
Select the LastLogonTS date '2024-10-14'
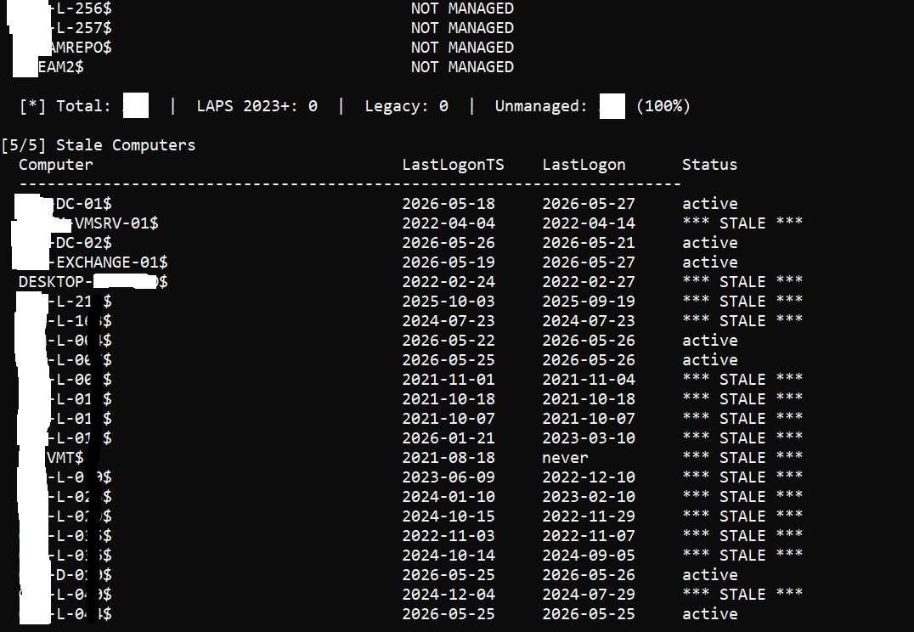pos(449,556)
